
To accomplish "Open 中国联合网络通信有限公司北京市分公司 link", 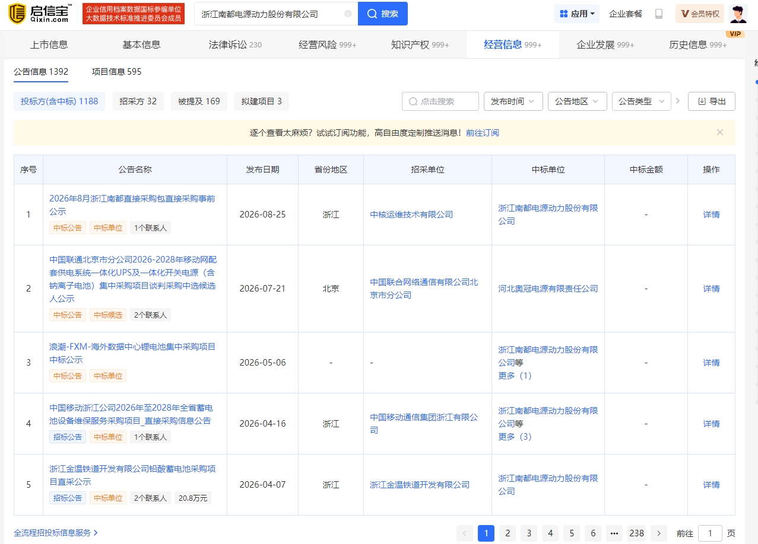I will pos(424,289).
